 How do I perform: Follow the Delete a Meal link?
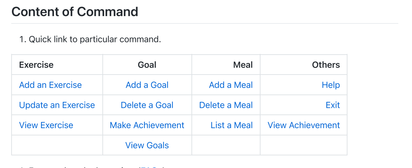click(x=226, y=105)
